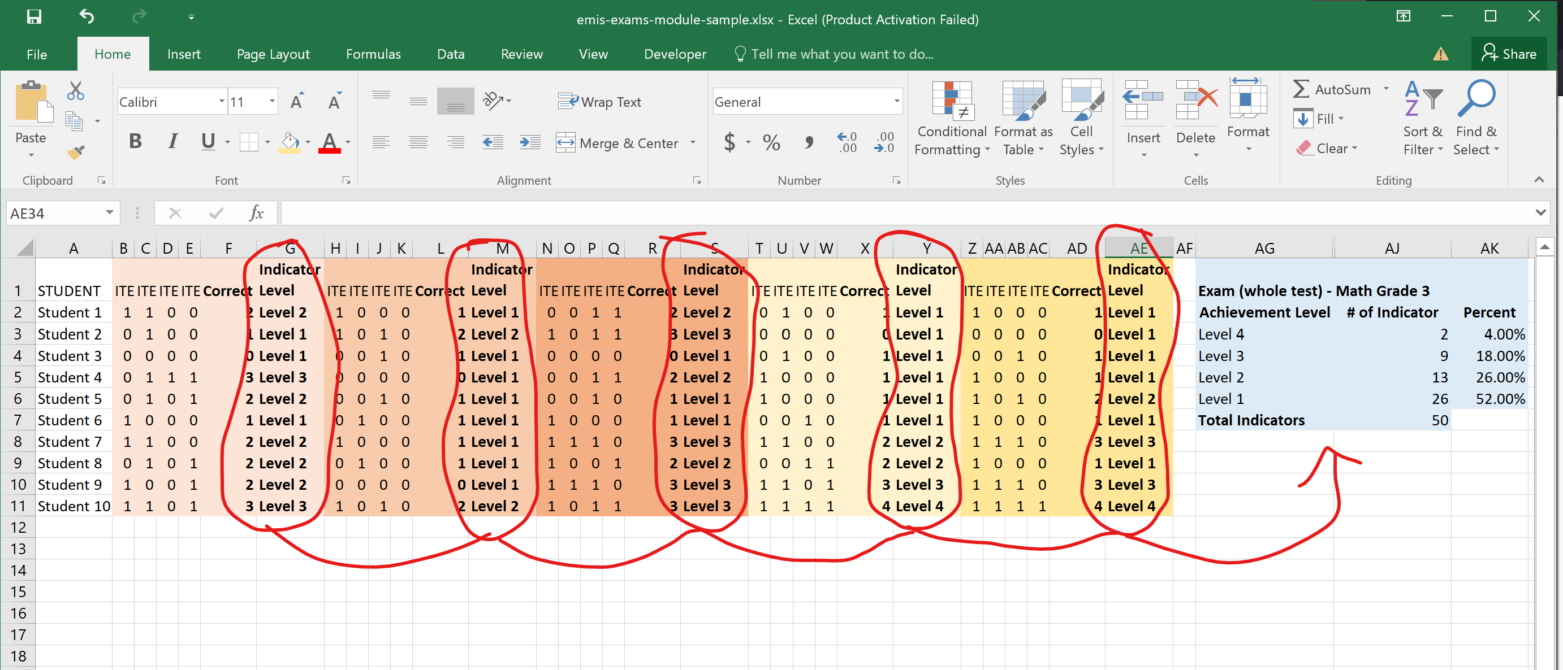
Task: Toggle Bold formatting
Action: tap(135, 142)
